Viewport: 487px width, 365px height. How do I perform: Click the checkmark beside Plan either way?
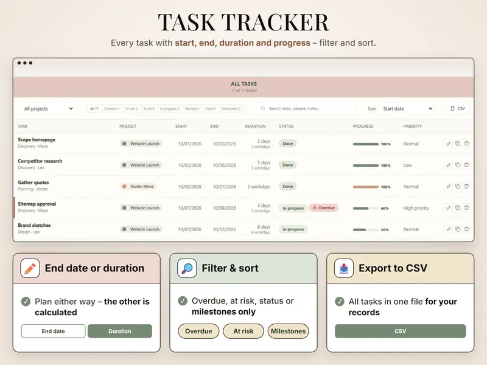point(26,301)
